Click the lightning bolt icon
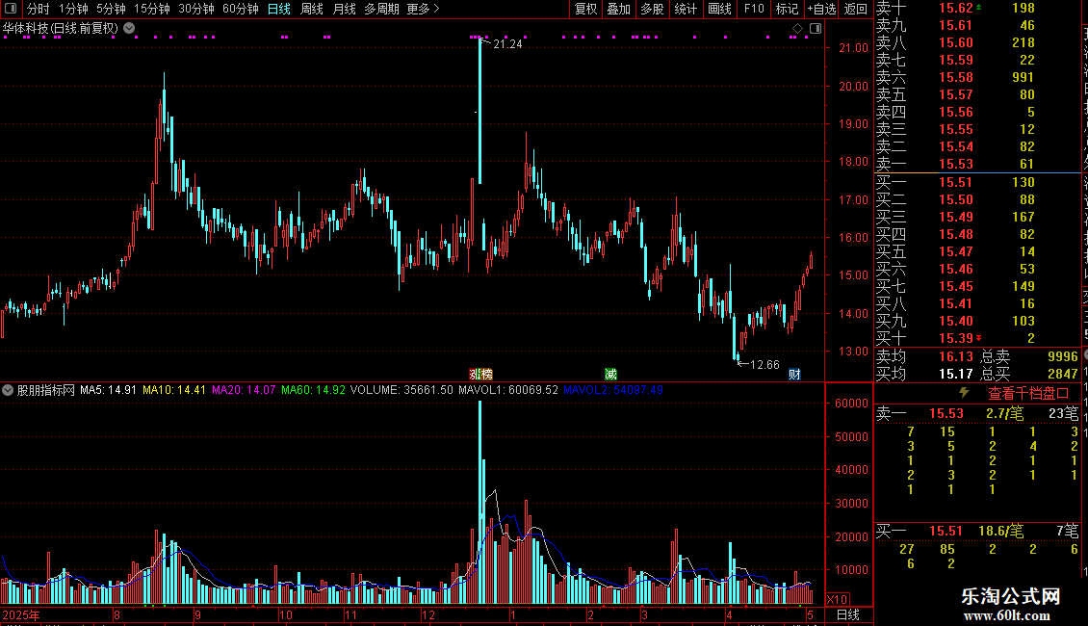1088x626 pixels. (x=963, y=393)
